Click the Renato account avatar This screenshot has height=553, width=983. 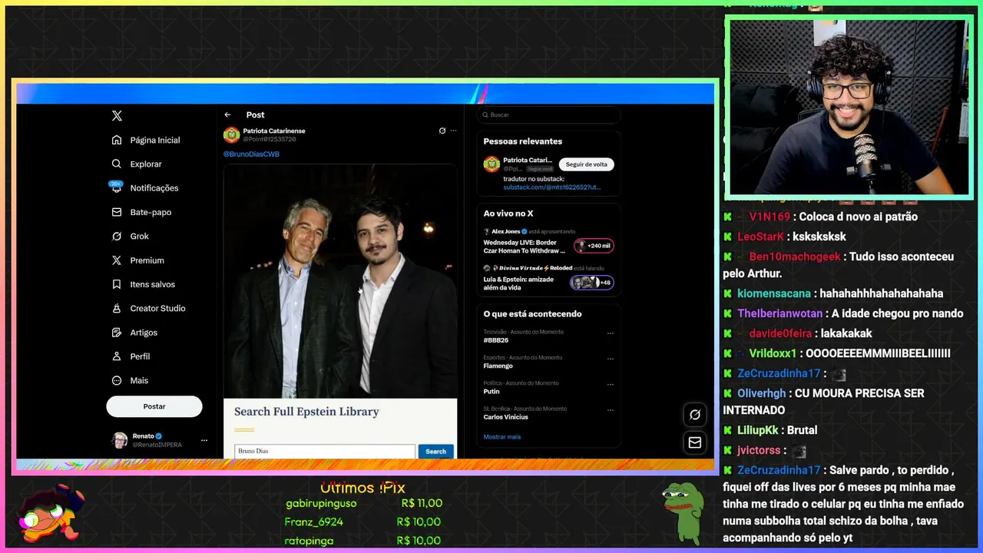[x=120, y=440]
